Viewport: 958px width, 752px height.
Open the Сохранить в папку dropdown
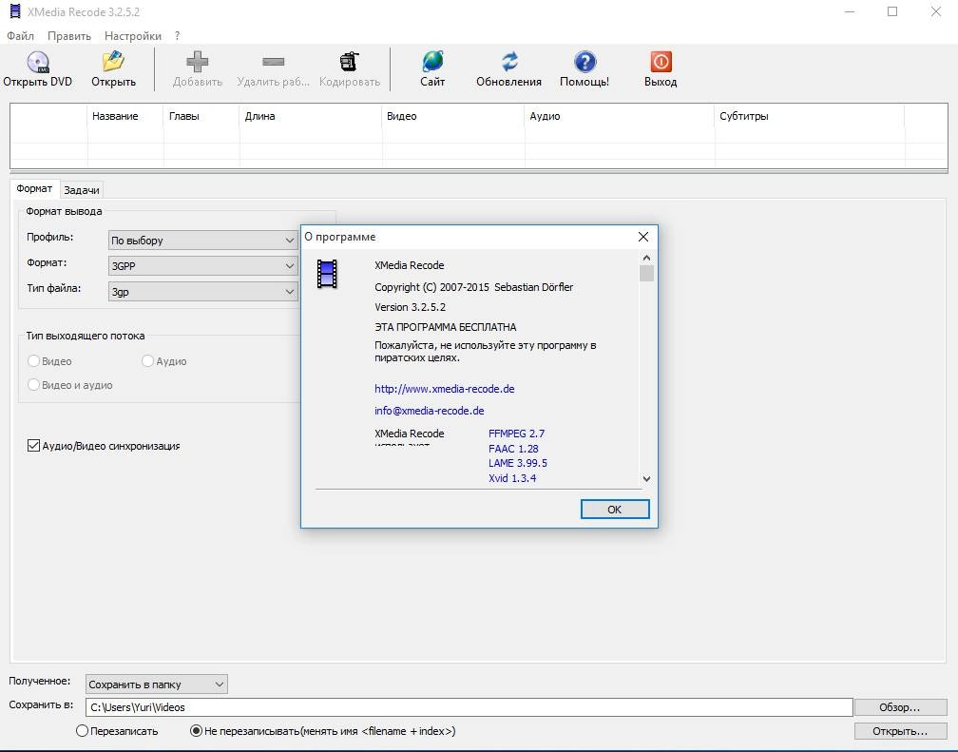click(x=157, y=685)
